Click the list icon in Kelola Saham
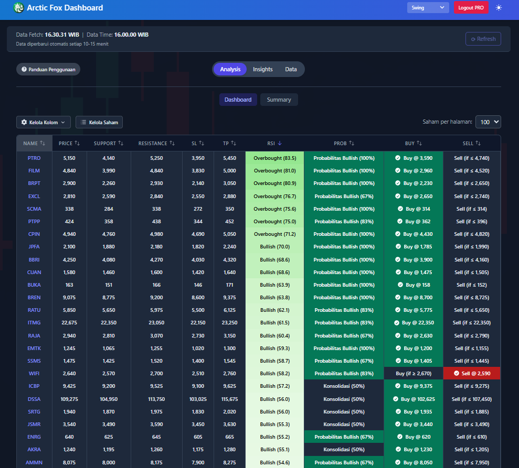519x468 pixels. [x=83, y=122]
